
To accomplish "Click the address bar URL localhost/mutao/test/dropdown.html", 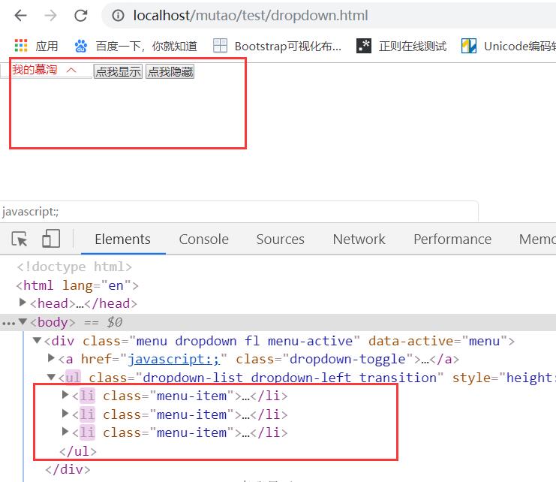I will click(x=251, y=16).
